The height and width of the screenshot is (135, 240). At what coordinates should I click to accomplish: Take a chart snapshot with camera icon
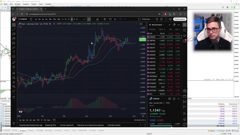[170, 19]
